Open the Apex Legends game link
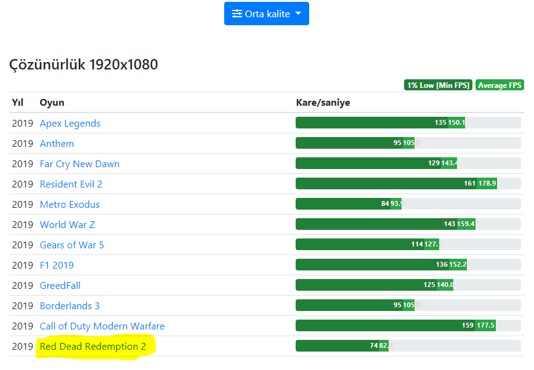Screen dimensions: 534x370 [70, 123]
